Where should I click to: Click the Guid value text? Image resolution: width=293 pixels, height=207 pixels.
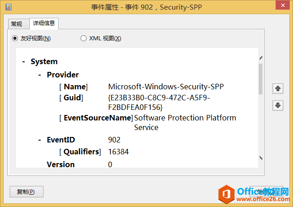click(159, 103)
